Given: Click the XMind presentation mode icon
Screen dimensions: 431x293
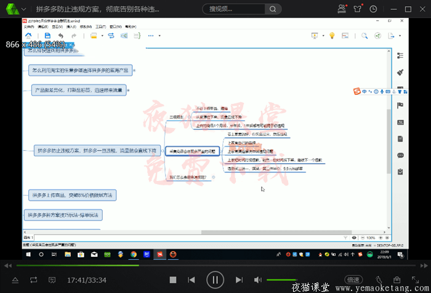Looking at the screenshot, I should click(315, 36).
